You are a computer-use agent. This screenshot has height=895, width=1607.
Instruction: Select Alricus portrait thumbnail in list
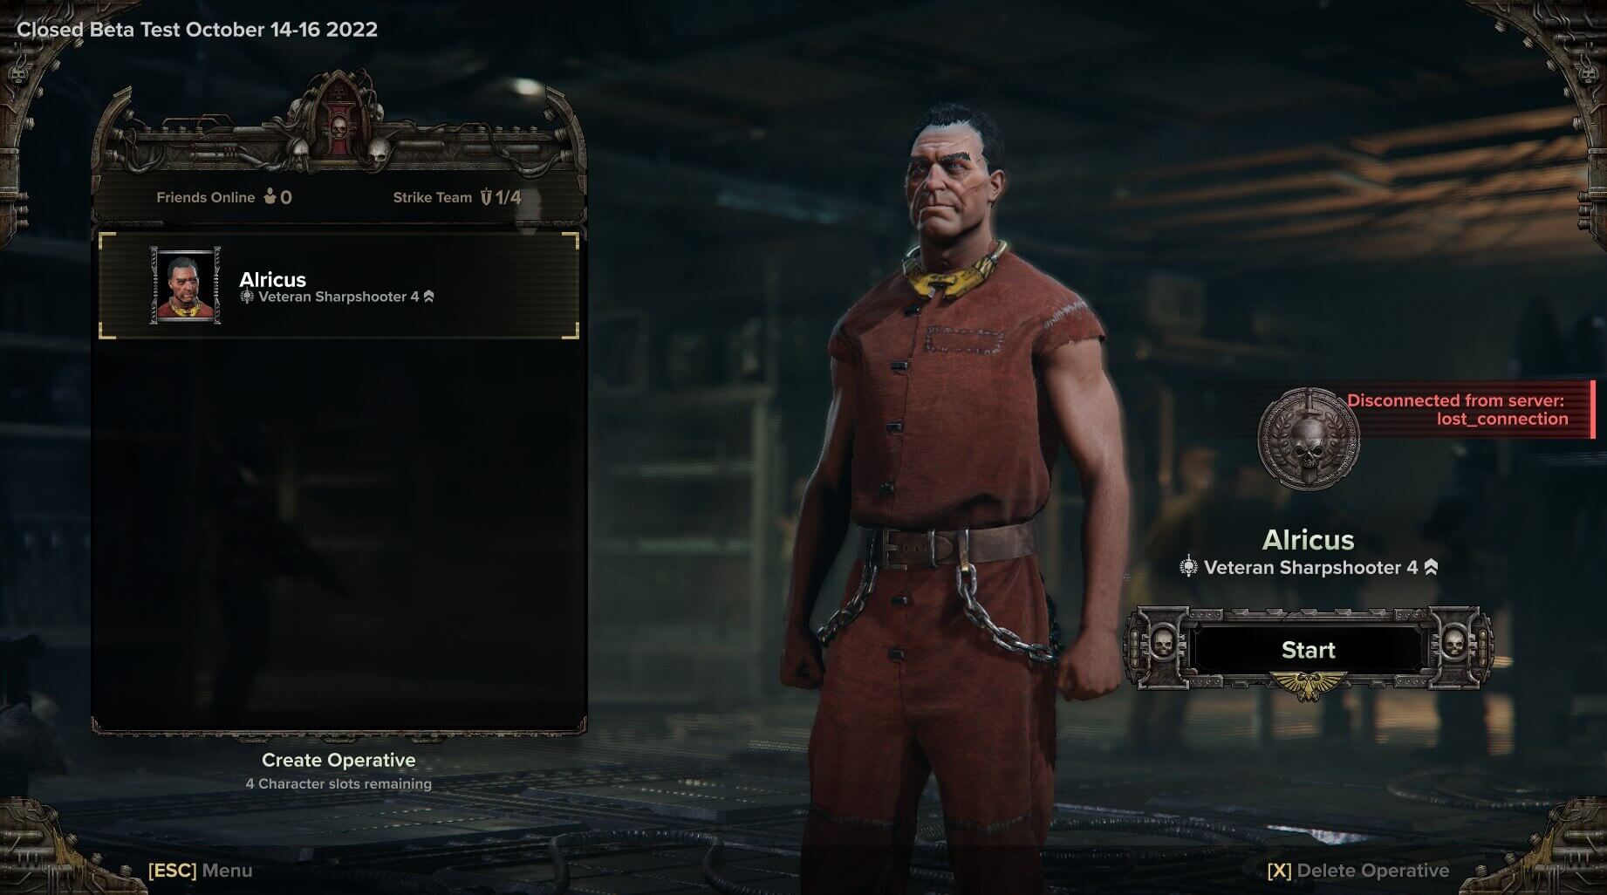pos(185,285)
